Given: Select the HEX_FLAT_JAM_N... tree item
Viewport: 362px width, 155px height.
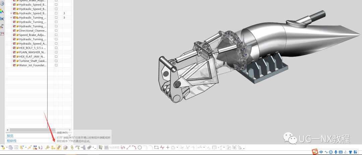Looking at the screenshot, I should [32, 56].
